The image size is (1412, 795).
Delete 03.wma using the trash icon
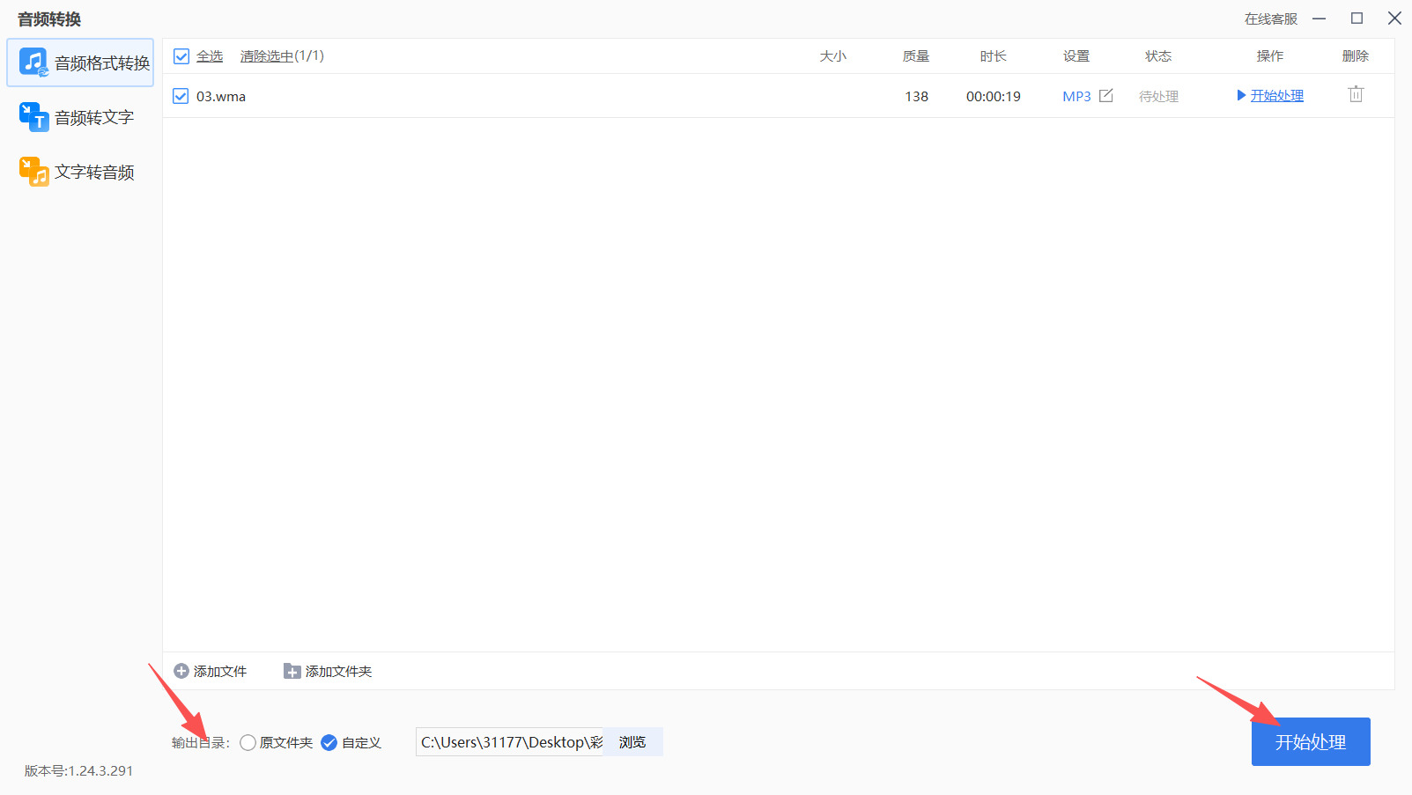pos(1356,94)
